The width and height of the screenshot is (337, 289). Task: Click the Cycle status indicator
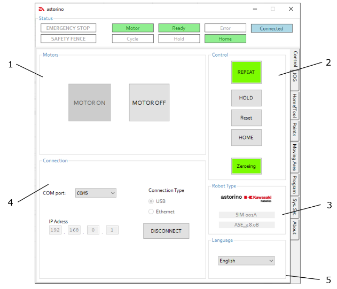pos(133,38)
